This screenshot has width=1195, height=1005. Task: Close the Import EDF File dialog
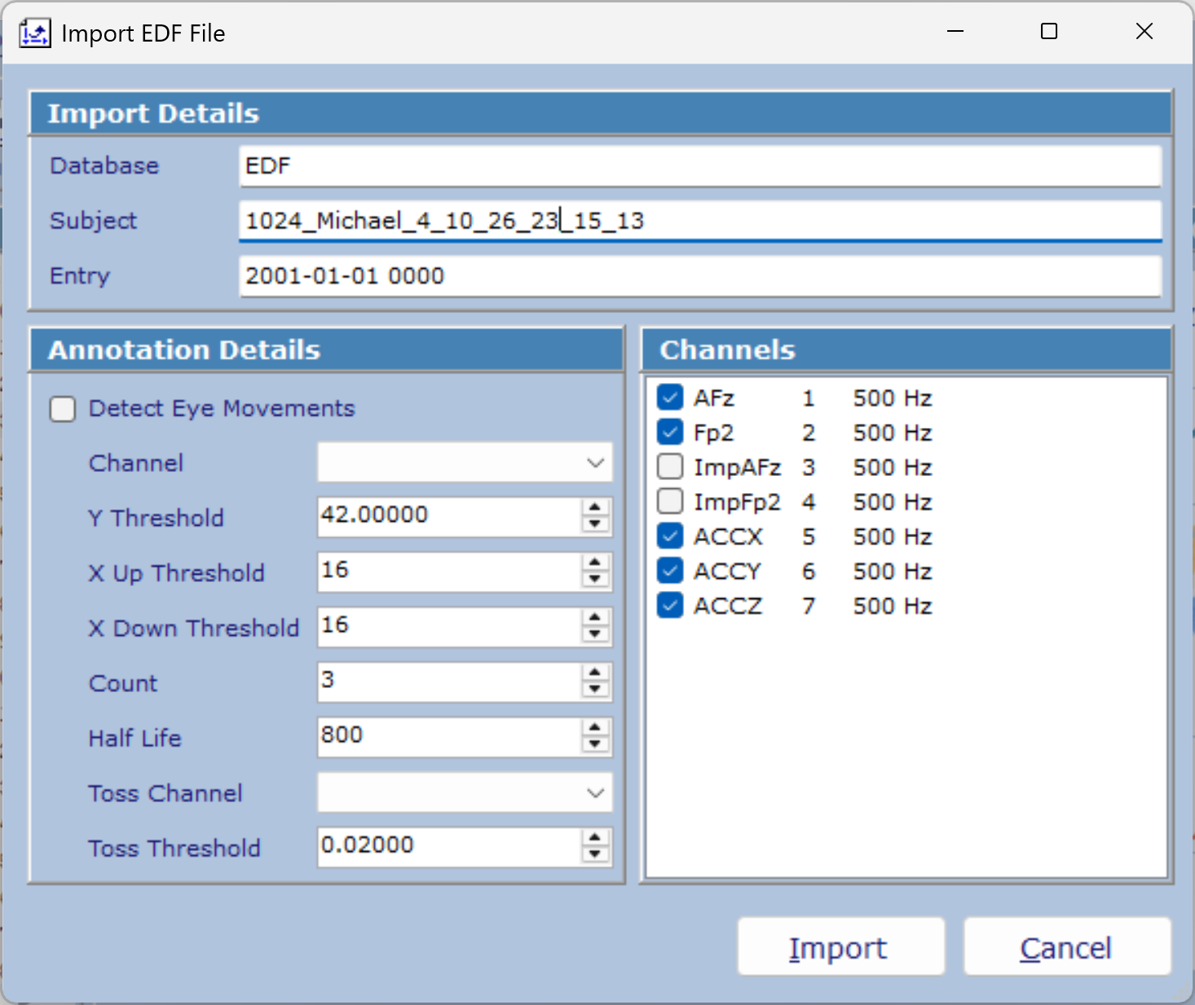(x=1144, y=32)
